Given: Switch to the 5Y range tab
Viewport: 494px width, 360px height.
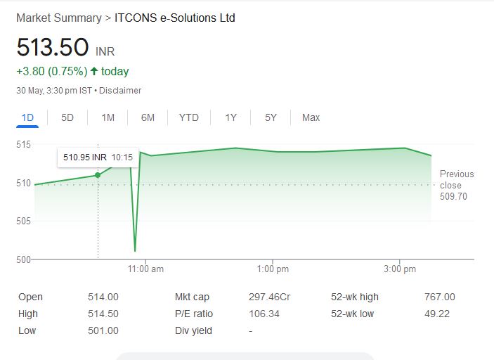Looking at the screenshot, I should (x=271, y=117).
